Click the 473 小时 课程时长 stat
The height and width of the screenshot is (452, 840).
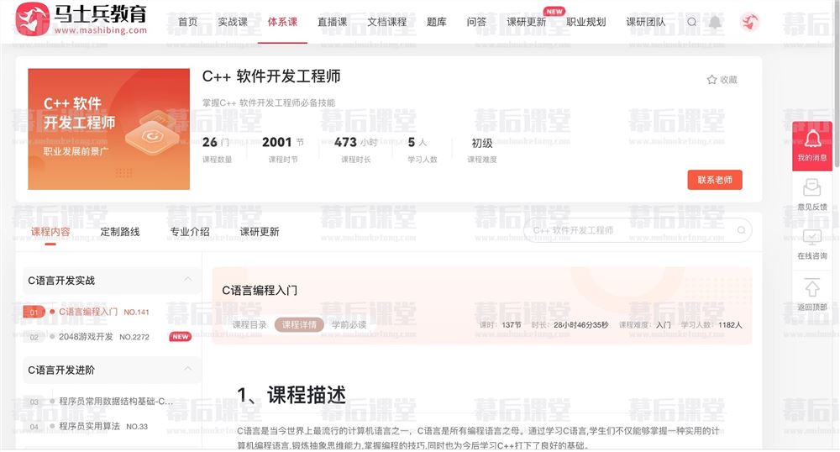pos(355,149)
